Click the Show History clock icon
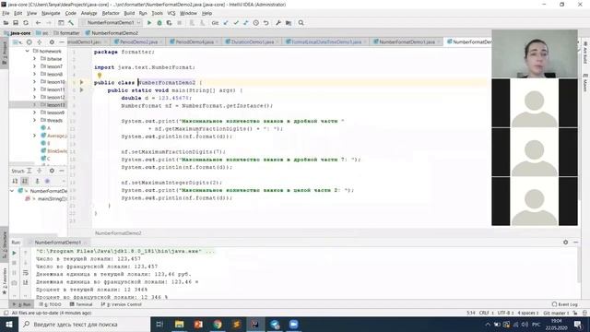This screenshot has width=590, height=332. pos(256,22)
